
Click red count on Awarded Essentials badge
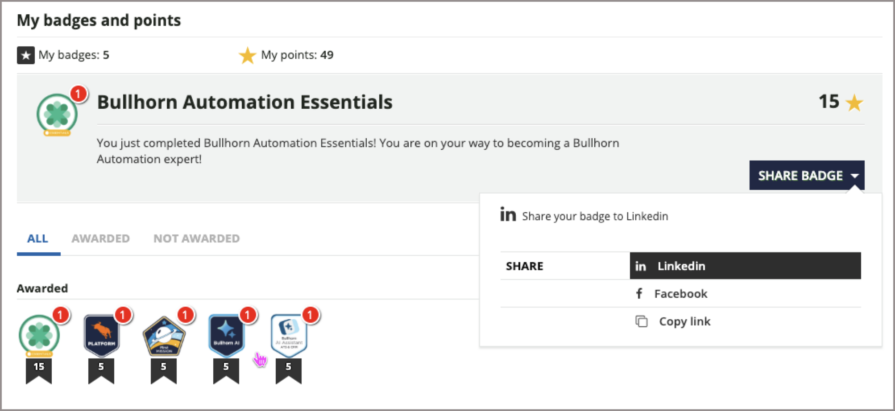(x=61, y=315)
